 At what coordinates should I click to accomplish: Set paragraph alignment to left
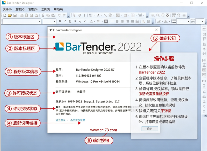[117, 21]
